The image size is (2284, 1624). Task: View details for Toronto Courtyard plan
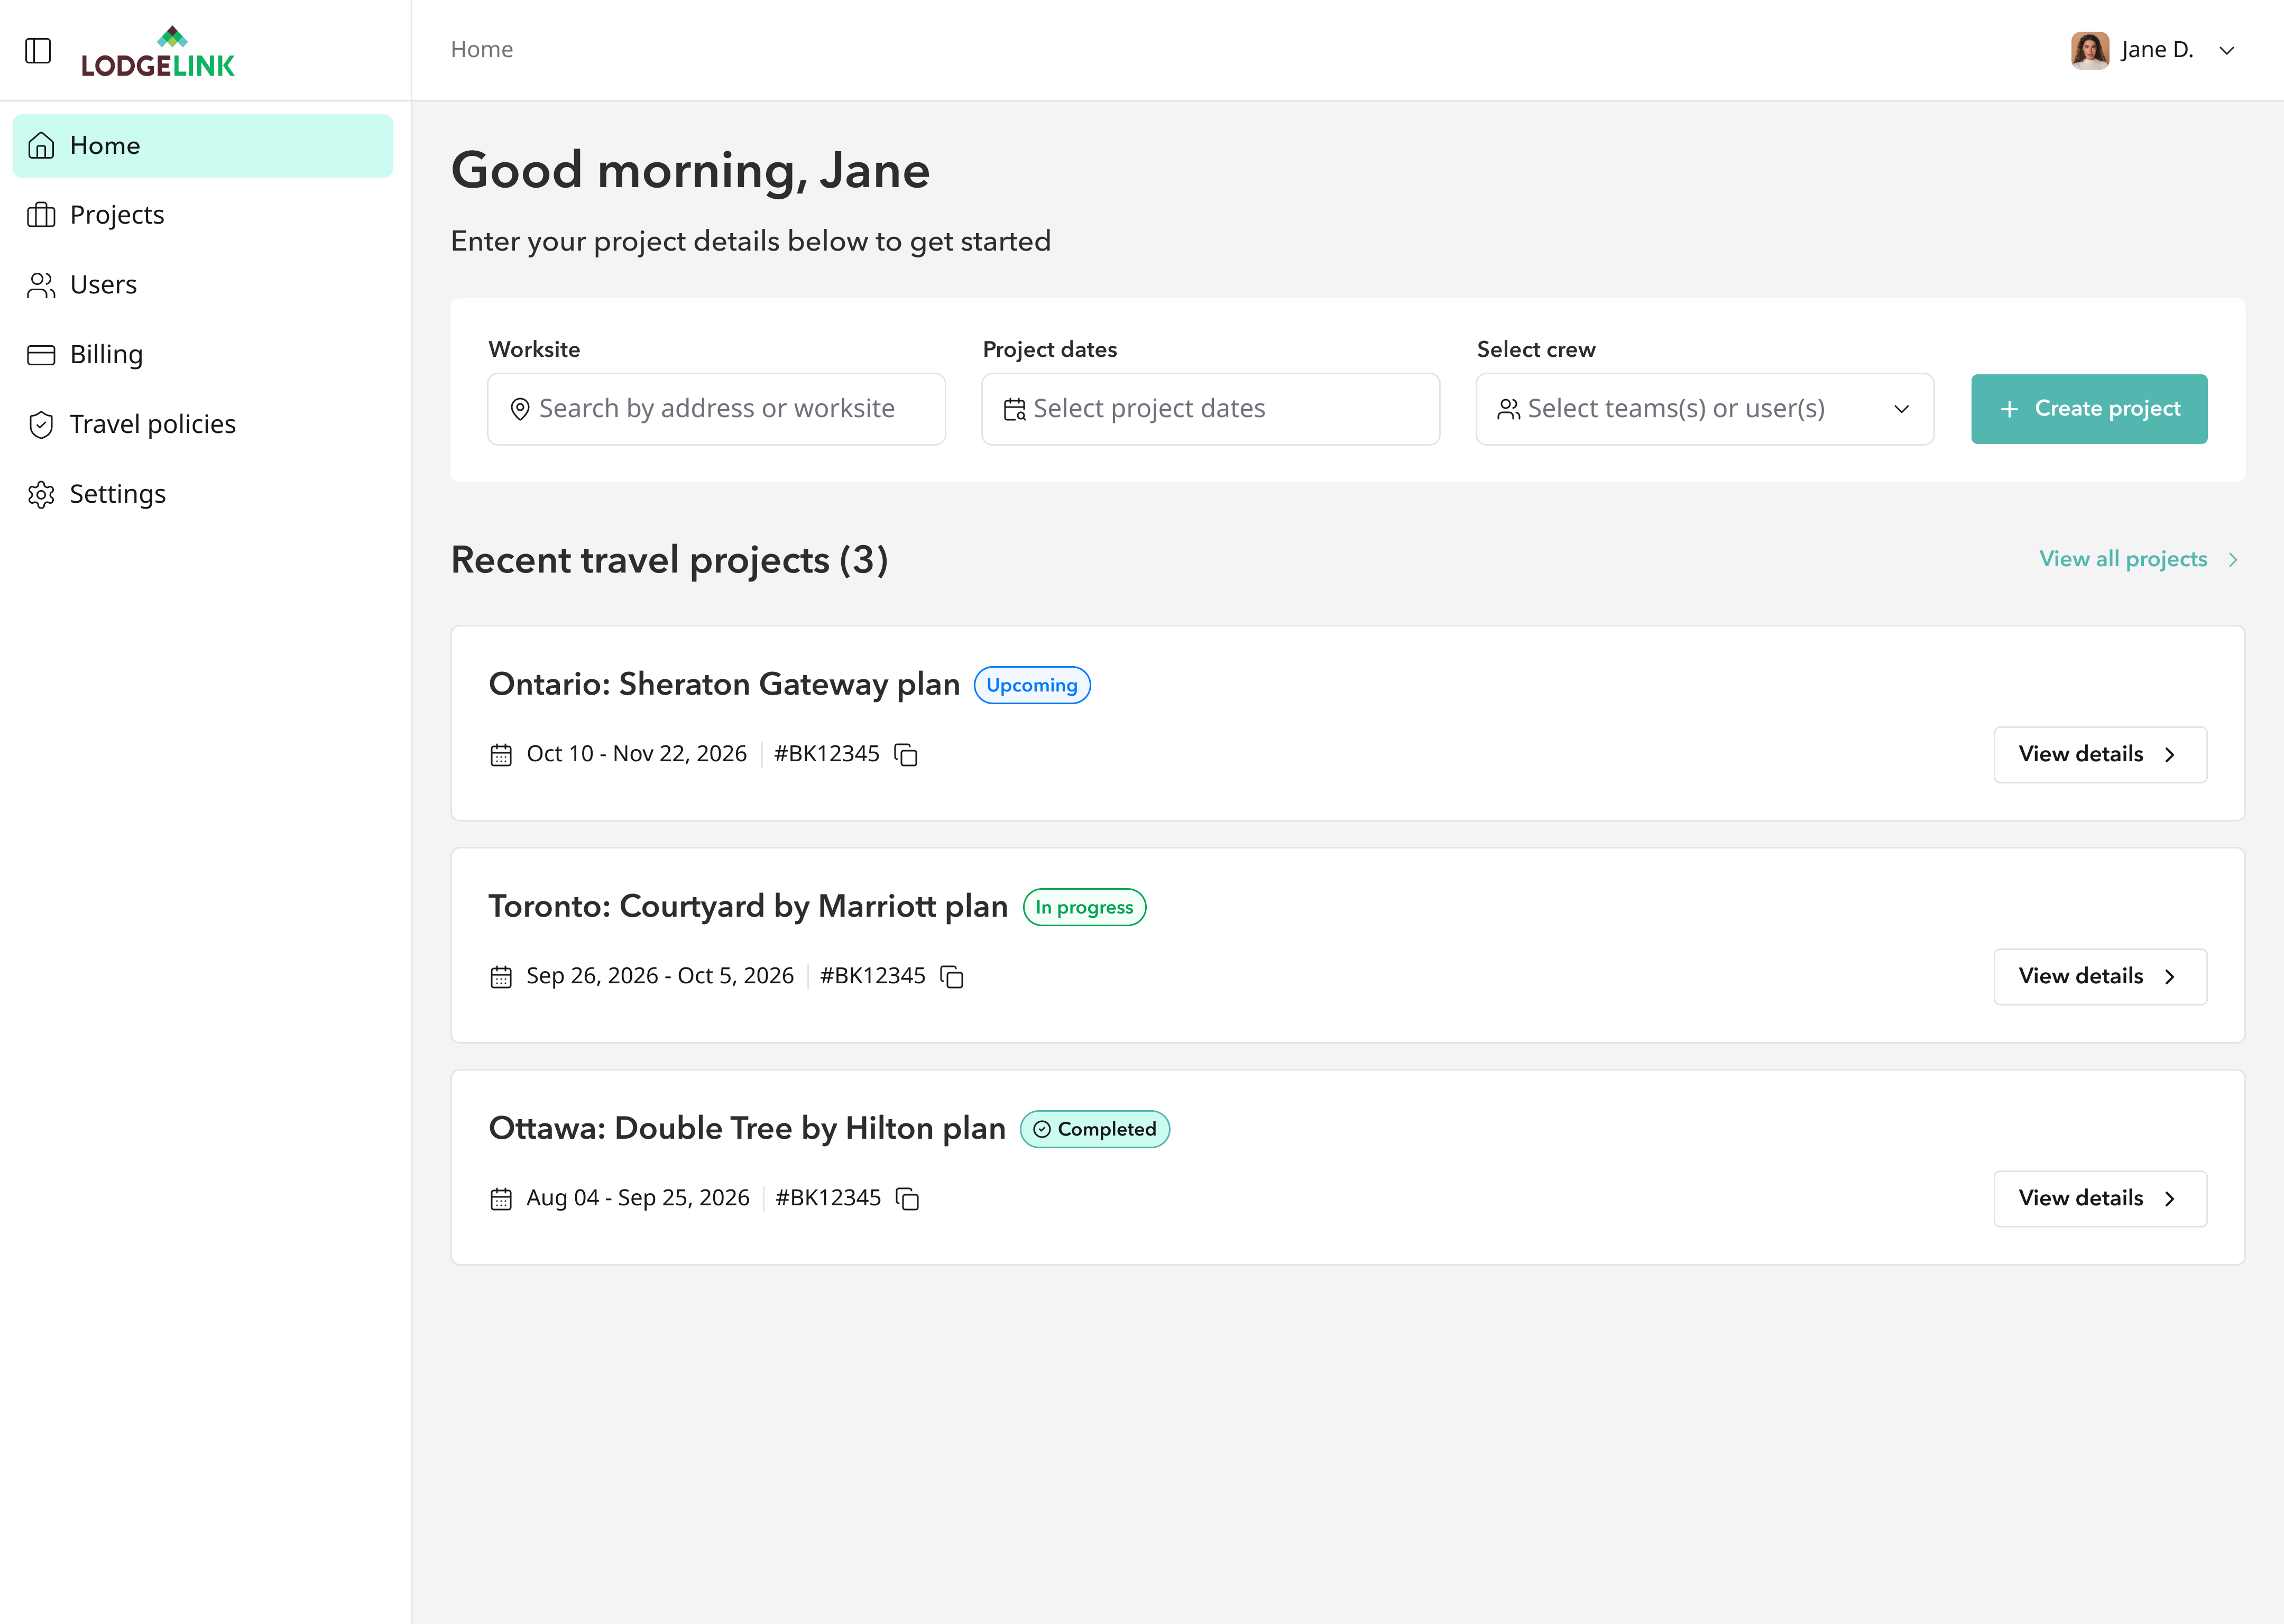tap(2100, 977)
